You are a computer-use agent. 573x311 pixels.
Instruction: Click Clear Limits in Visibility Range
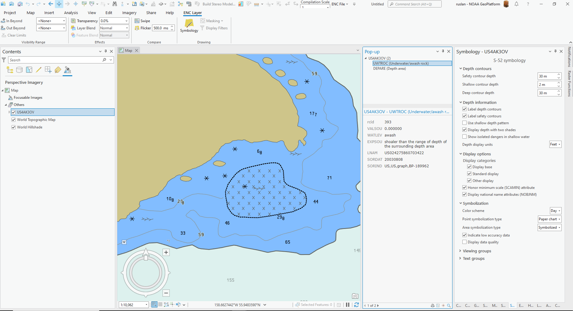pos(14,35)
